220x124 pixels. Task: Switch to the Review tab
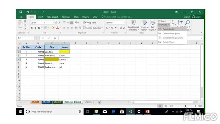[86, 17]
